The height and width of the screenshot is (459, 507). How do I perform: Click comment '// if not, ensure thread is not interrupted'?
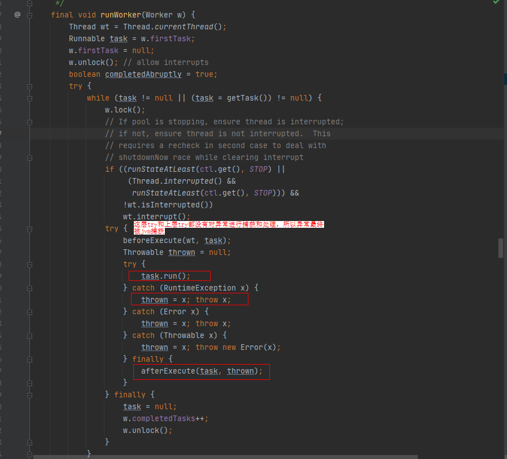coord(204,133)
